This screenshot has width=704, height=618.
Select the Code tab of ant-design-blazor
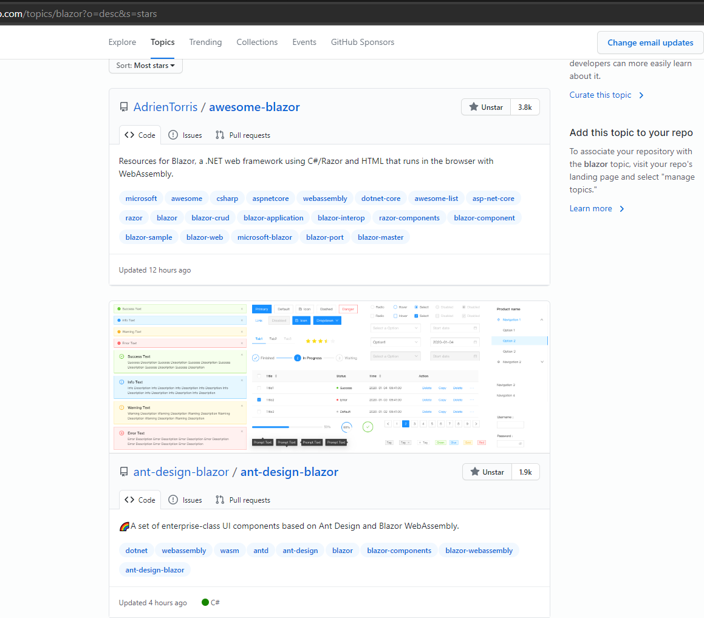[140, 500]
